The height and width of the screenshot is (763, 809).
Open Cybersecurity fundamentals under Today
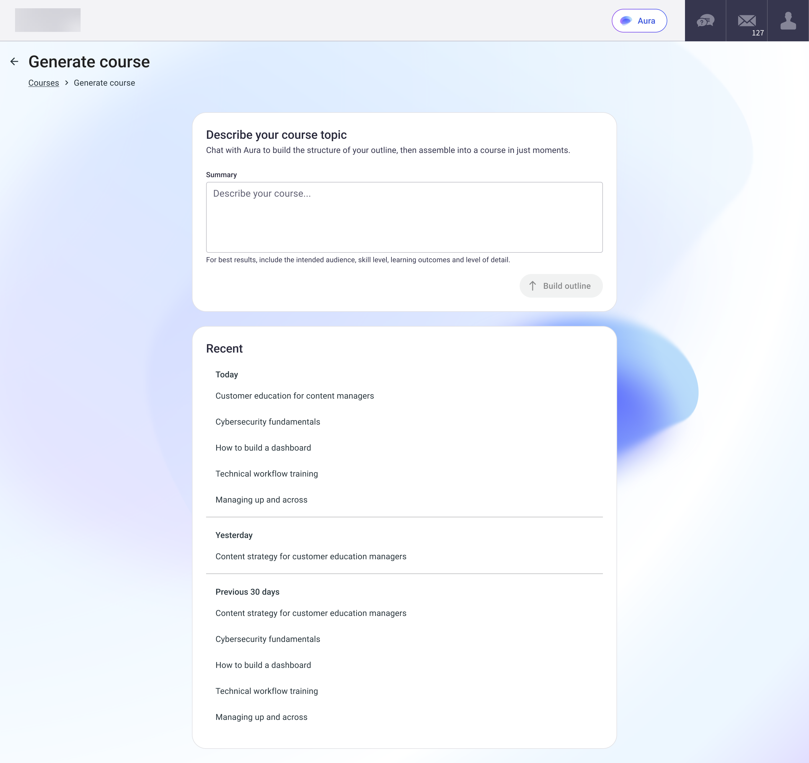click(268, 422)
